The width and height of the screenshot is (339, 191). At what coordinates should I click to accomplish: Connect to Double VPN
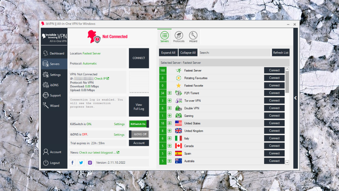(x=274, y=108)
